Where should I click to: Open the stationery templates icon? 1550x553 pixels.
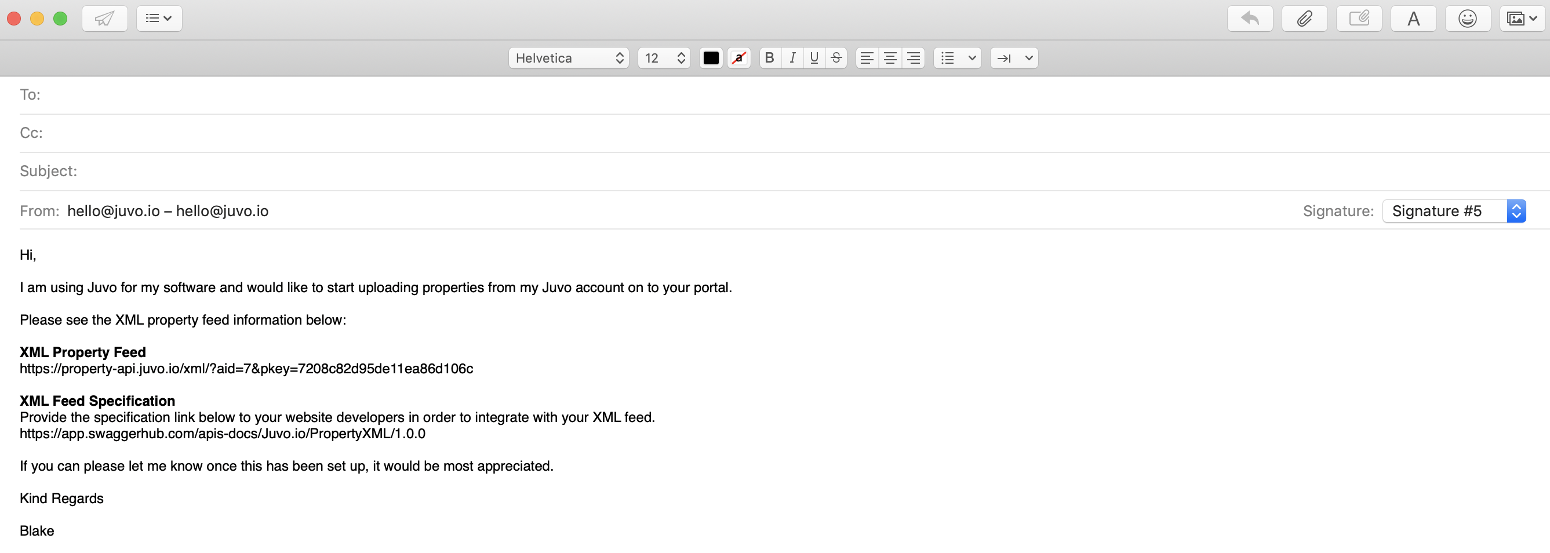click(1359, 18)
